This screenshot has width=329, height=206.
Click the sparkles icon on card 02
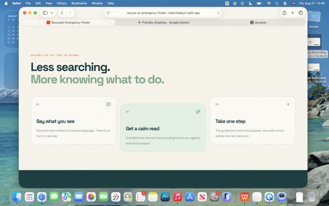[x=198, y=112]
